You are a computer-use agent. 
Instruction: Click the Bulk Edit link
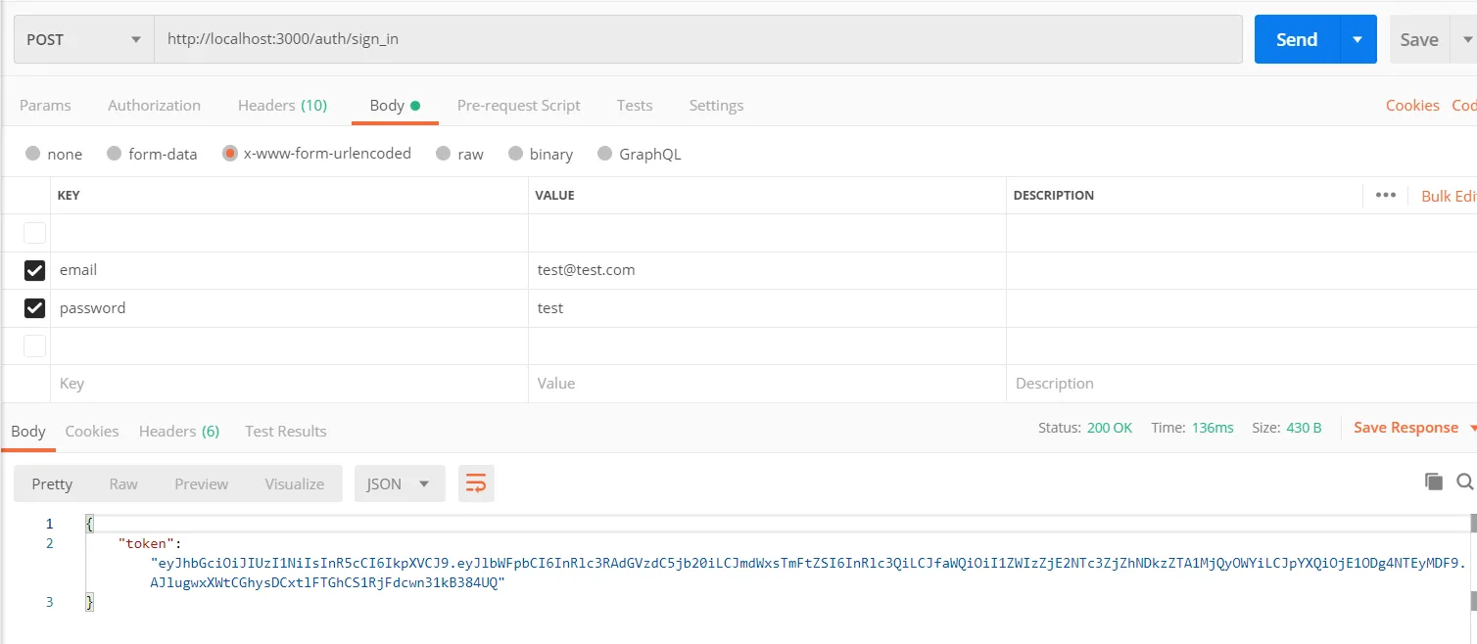(x=1449, y=196)
